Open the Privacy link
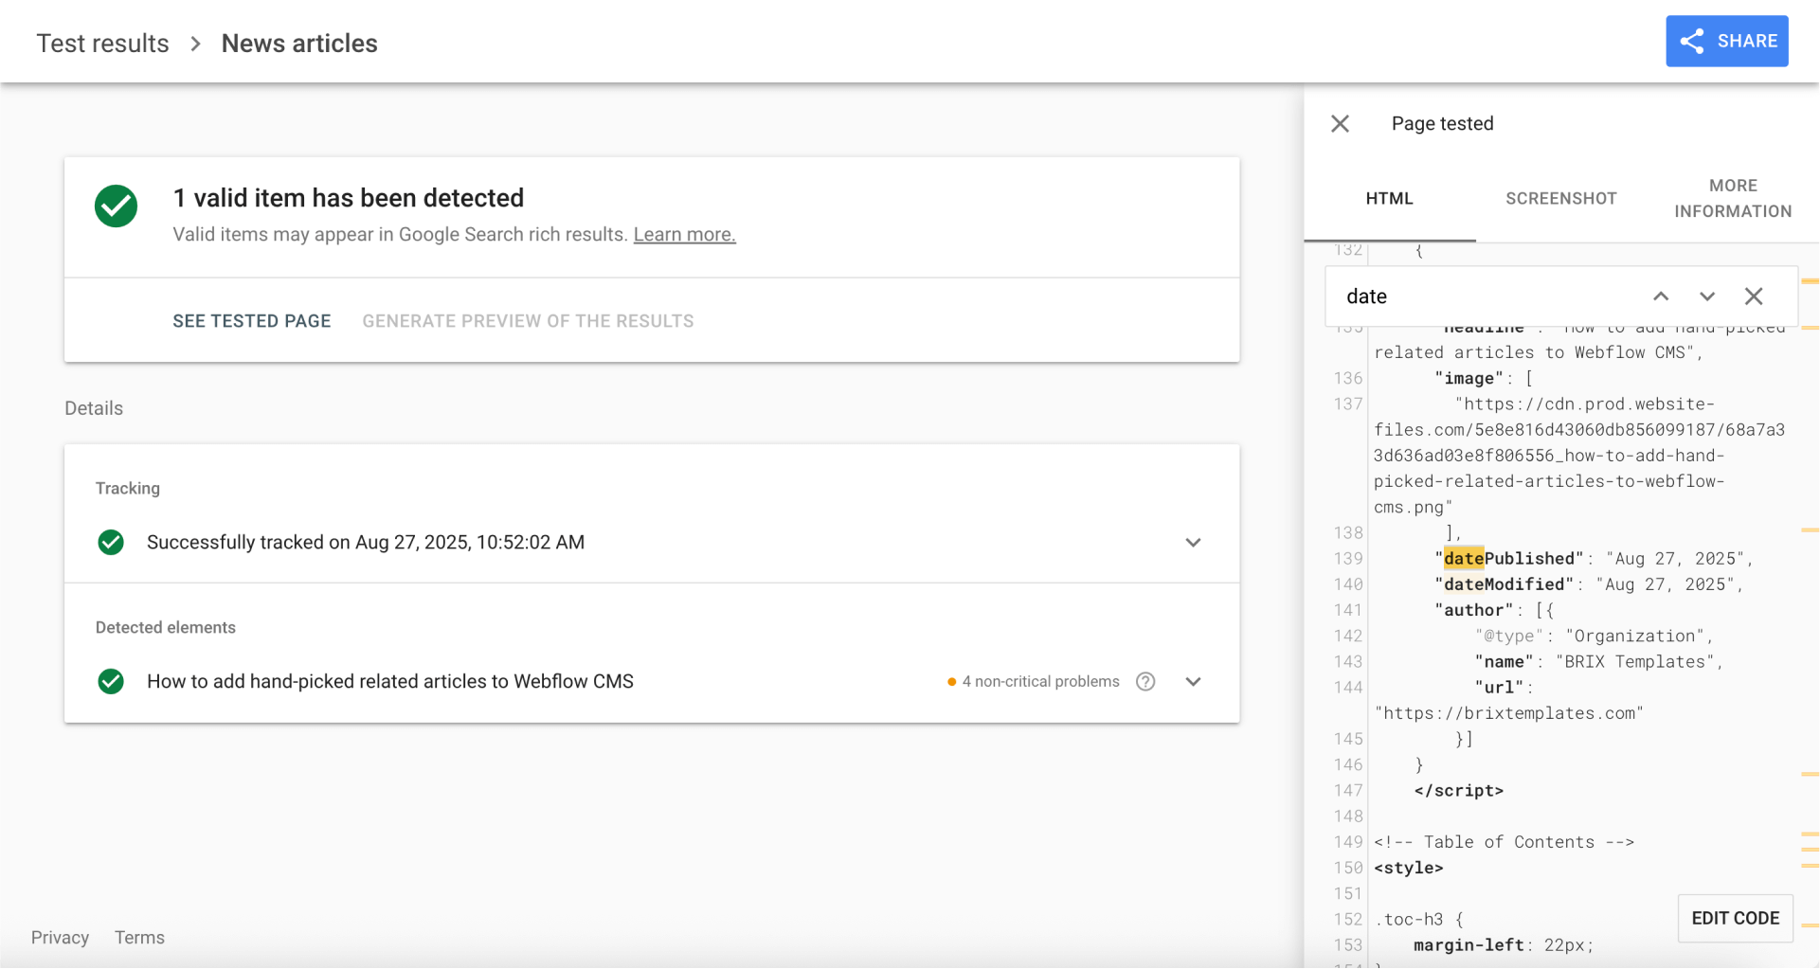 [60, 938]
